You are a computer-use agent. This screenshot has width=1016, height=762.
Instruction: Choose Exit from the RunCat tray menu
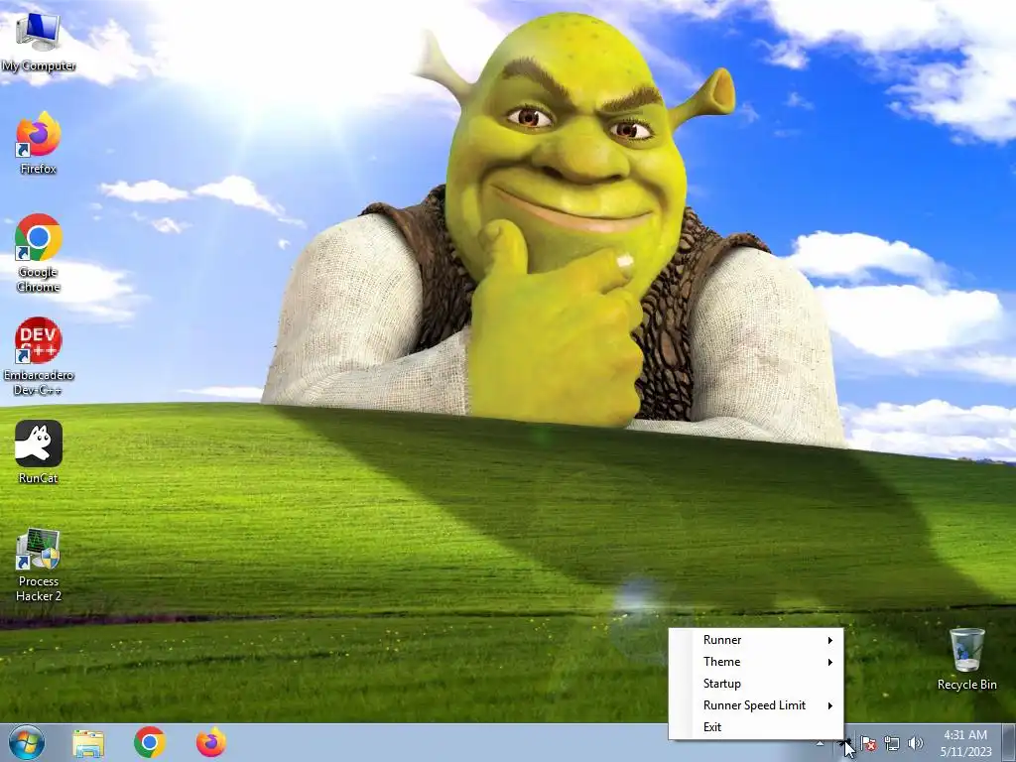pos(755,727)
